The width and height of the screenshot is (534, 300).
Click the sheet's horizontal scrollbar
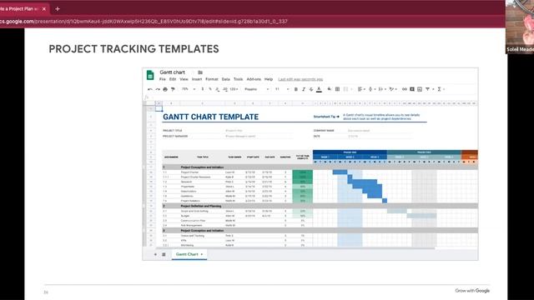point(295,248)
